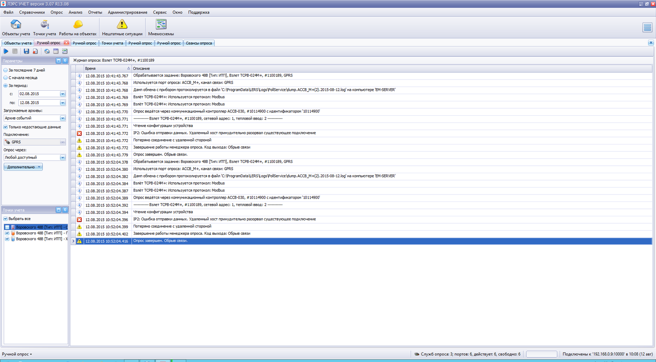
Task: Click the toolbar icon with house and arrow
Action: coord(47,51)
